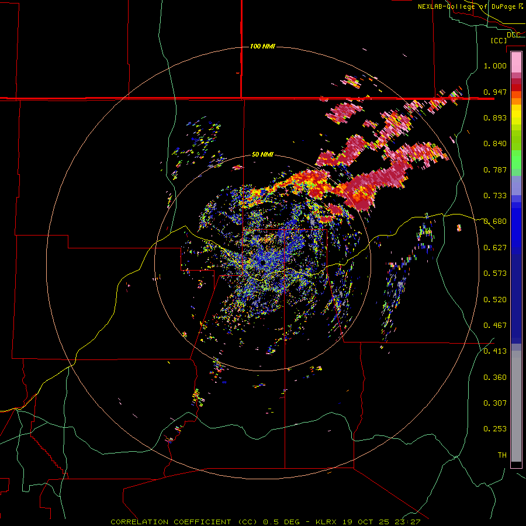Click the 0.467 scale value

point(495,325)
